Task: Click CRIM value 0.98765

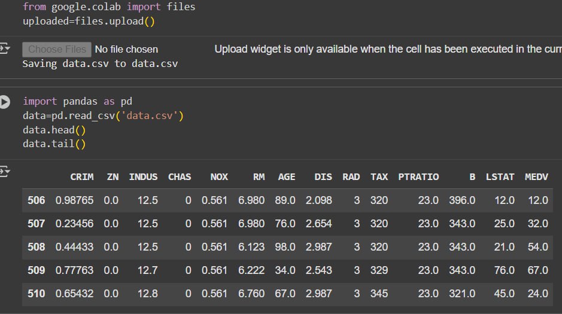Action: pyautogui.click(x=75, y=200)
